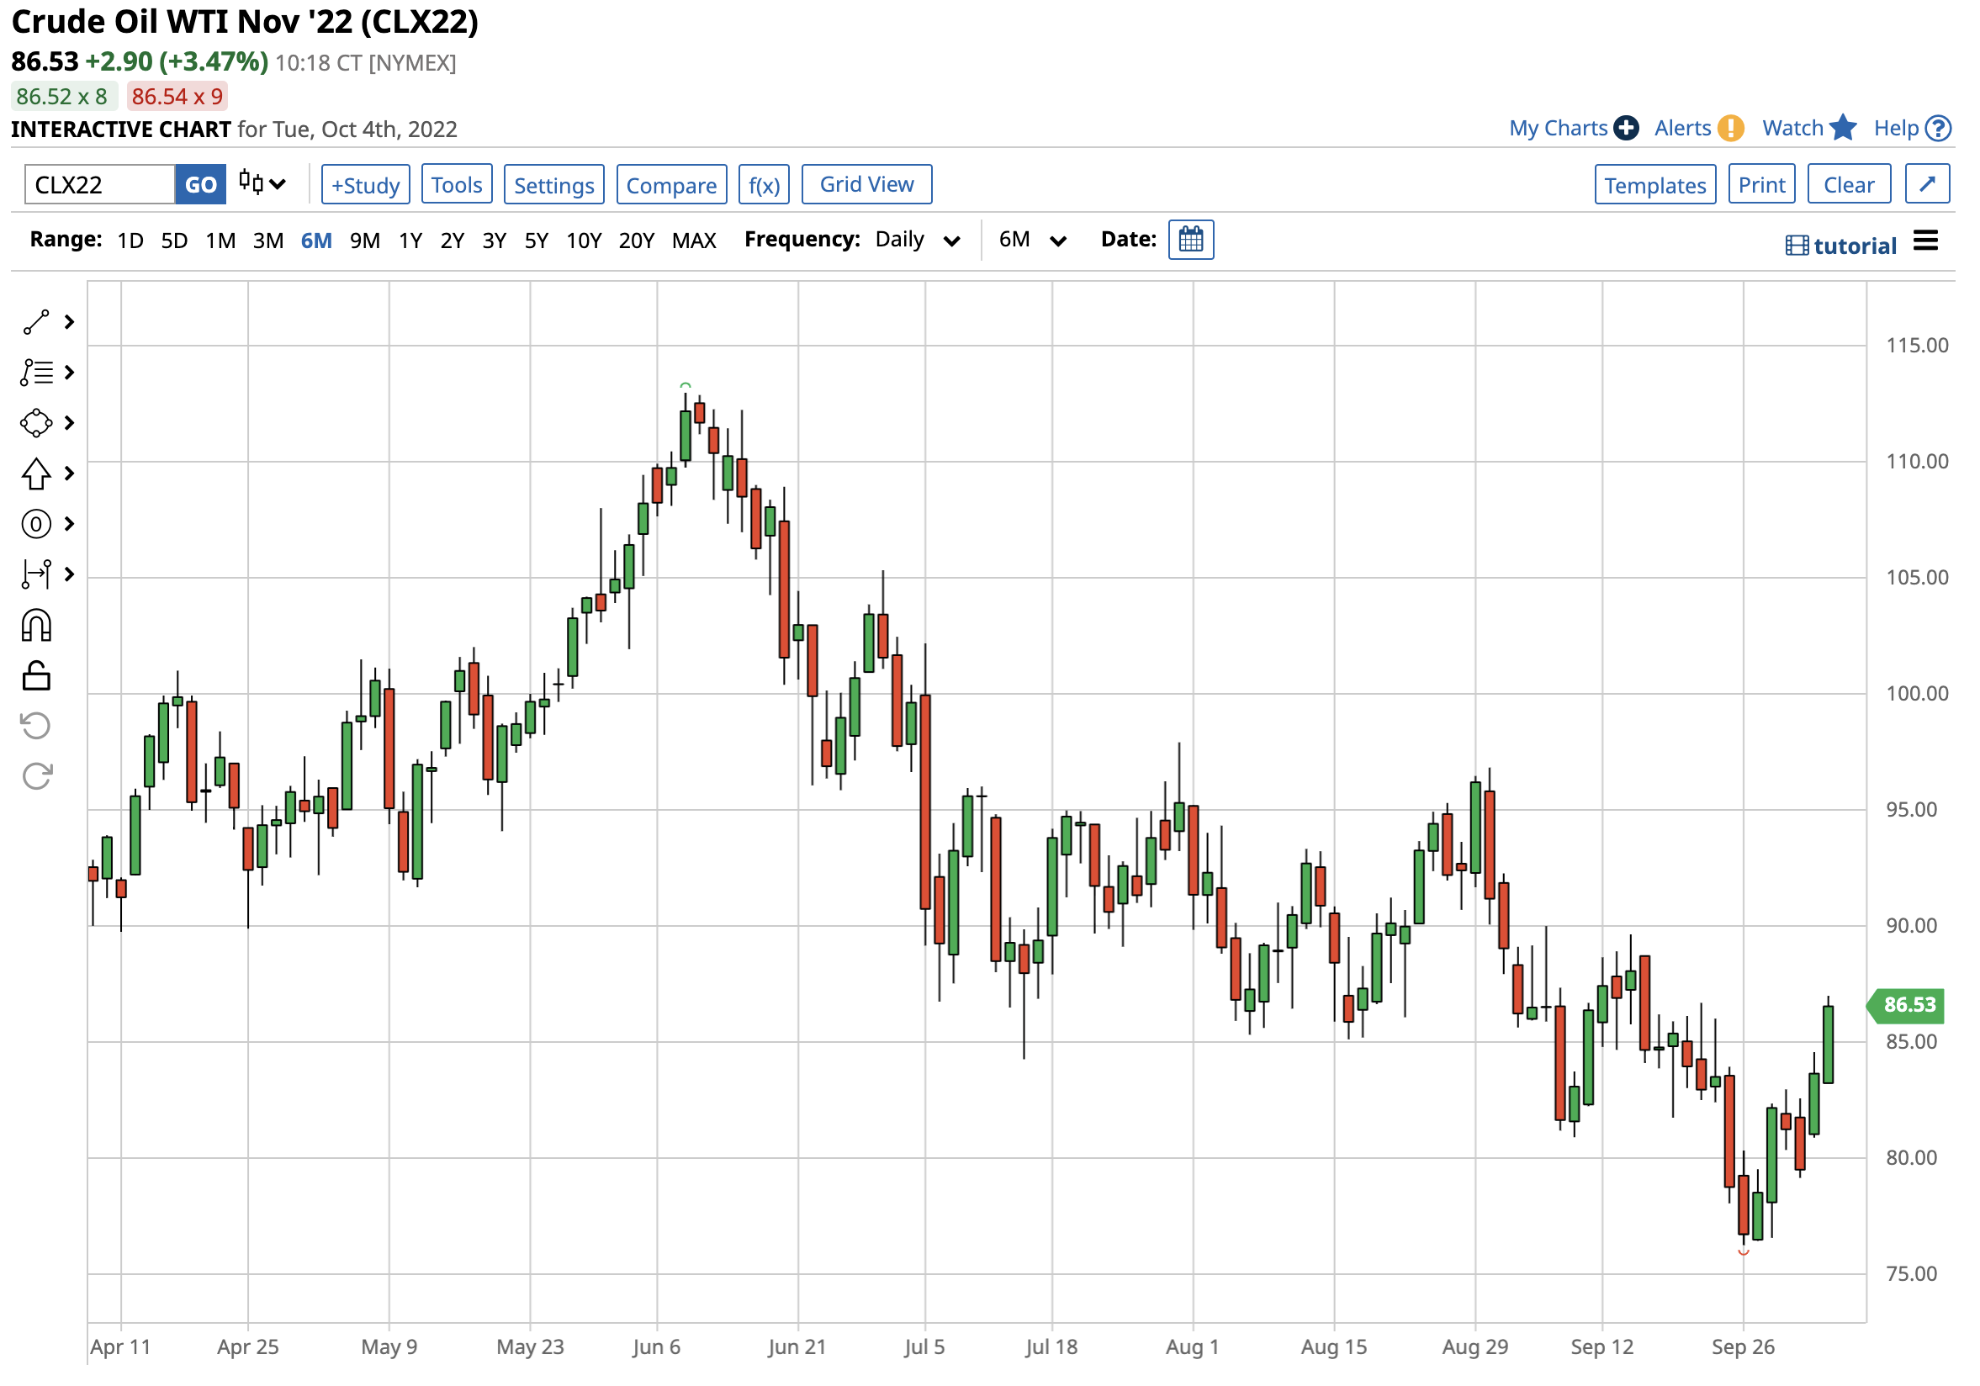Switch range to 3M
1980x1386 pixels.
pos(268,241)
